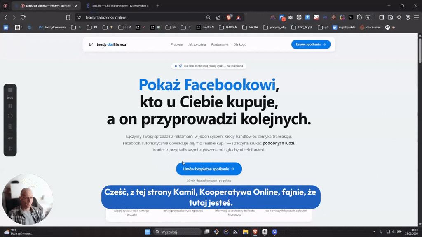The image size is (422, 237).
Task: Open the camera screenshot extension icon
Action: (x=291, y=17)
